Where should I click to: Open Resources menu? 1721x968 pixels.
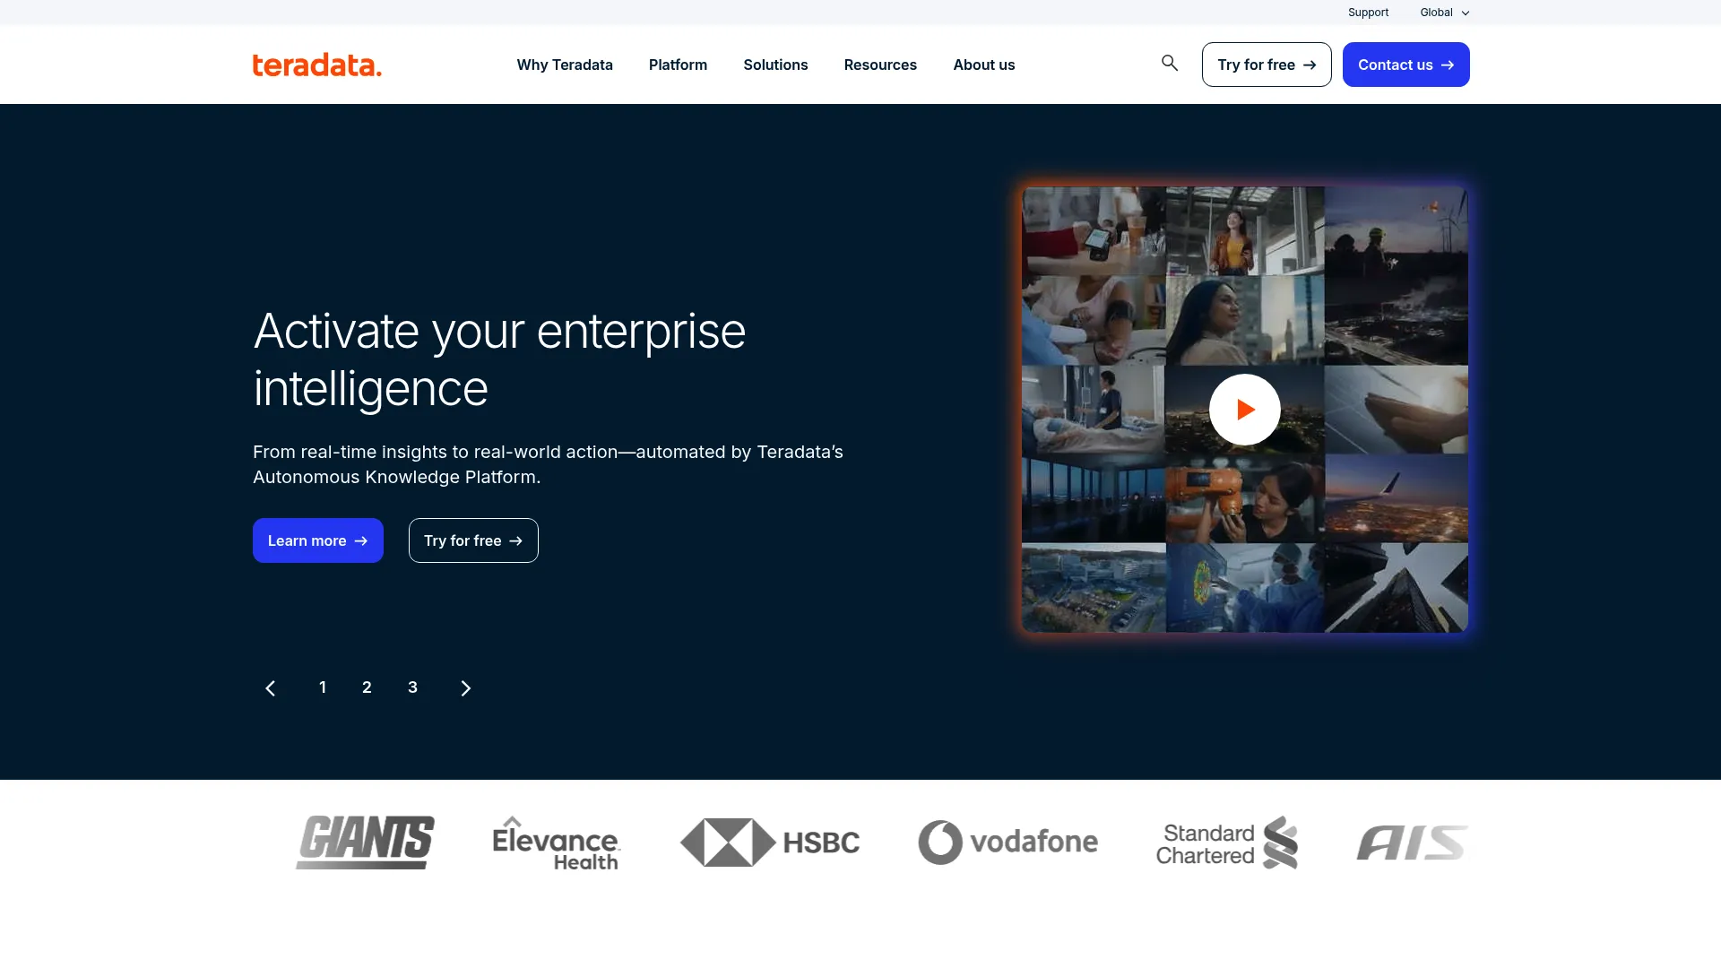coord(880,65)
